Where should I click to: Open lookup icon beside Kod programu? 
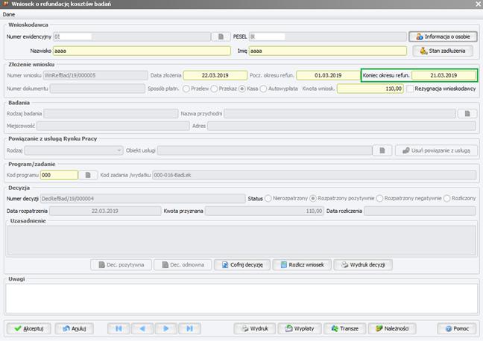pyautogui.click(x=88, y=175)
